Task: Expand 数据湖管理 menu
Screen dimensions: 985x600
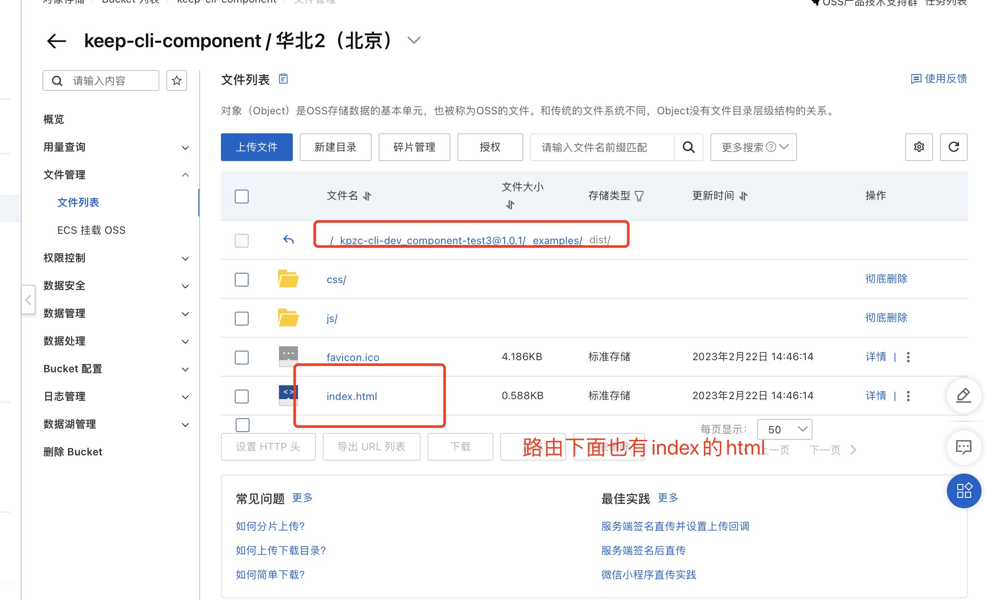Action: point(185,425)
